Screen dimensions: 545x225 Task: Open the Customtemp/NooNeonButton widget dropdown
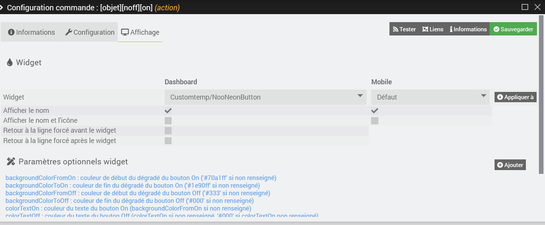pos(265,97)
